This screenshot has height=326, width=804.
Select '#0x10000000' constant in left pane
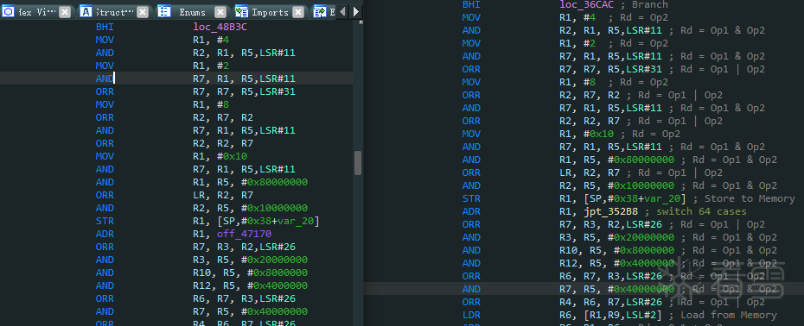point(274,208)
